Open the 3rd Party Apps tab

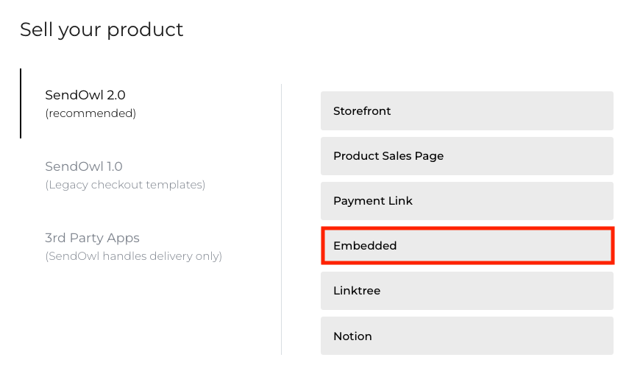pyautogui.click(x=92, y=238)
